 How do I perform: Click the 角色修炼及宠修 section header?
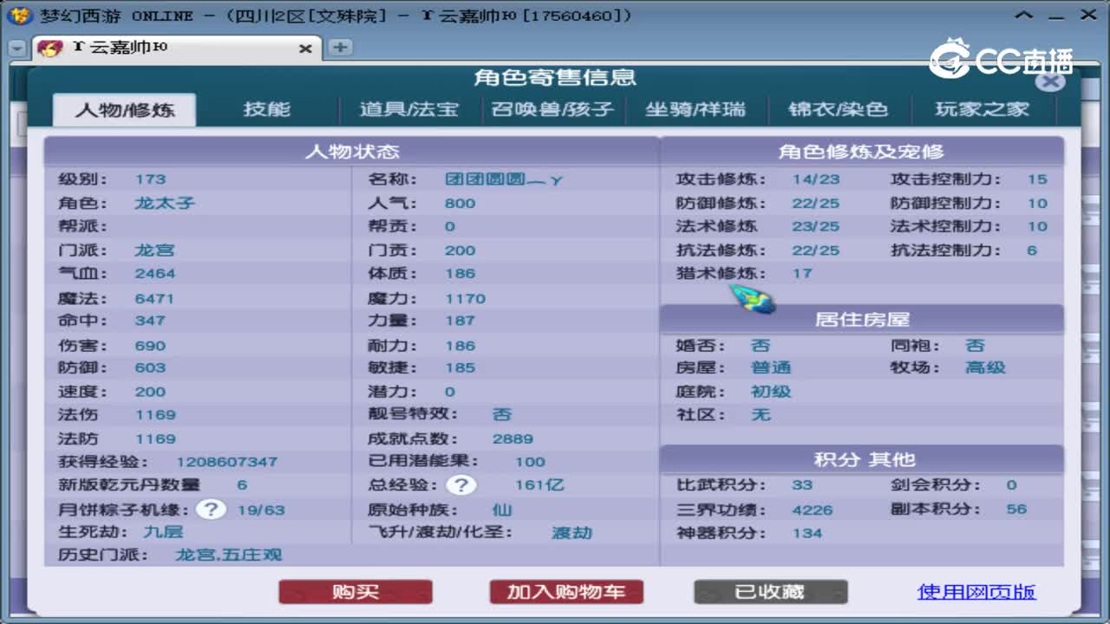(861, 152)
